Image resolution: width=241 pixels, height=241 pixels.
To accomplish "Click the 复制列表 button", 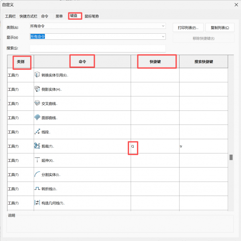I will pos(220,28).
